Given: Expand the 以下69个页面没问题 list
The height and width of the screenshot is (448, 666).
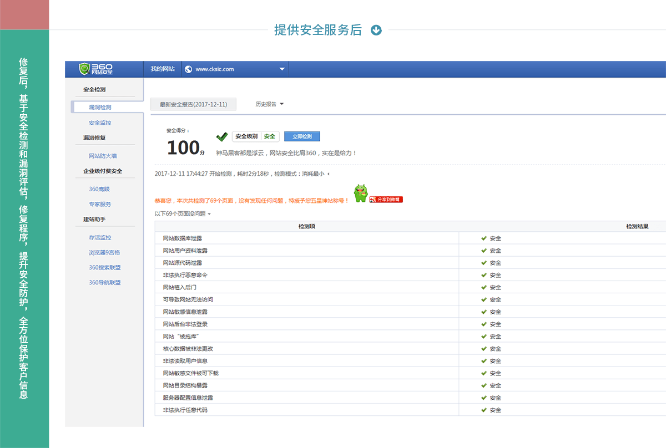Looking at the screenshot, I should coord(209,214).
